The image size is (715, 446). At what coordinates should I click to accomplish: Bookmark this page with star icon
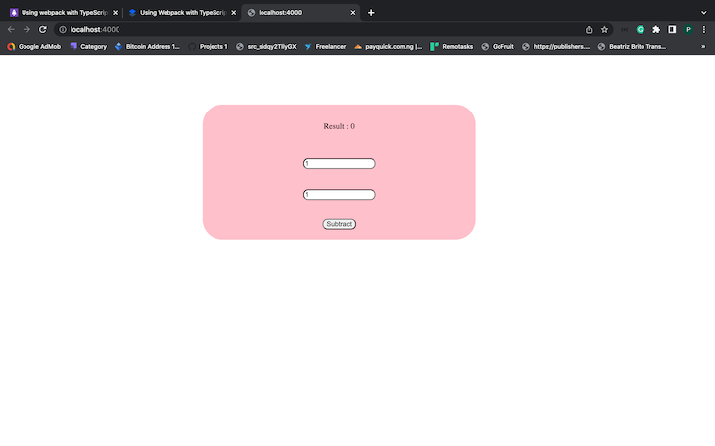[x=604, y=29]
